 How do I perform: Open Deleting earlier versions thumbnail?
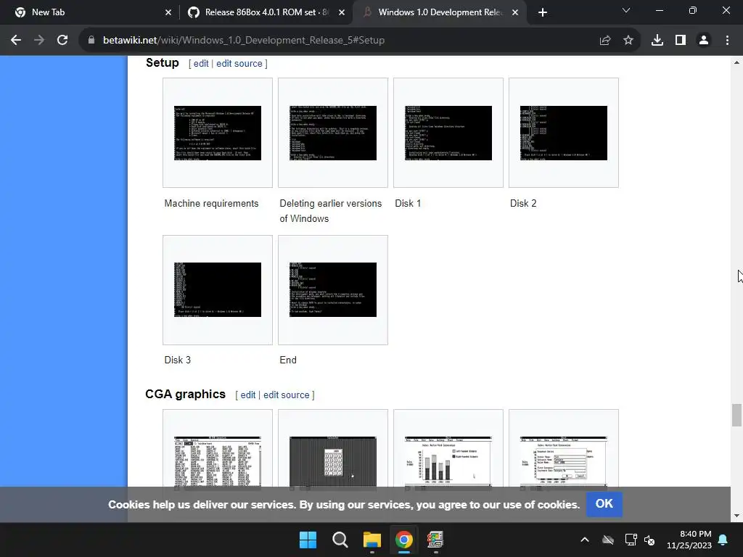pos(333,133)
